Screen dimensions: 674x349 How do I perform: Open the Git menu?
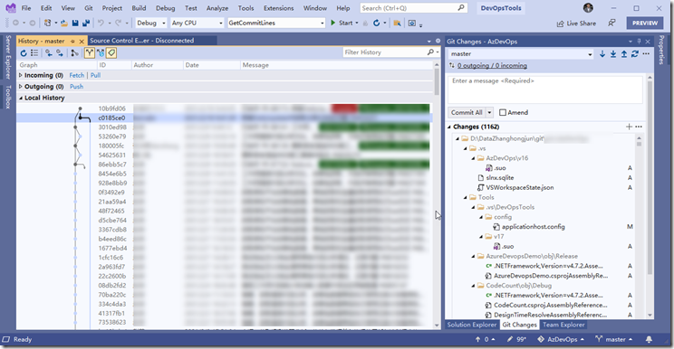pyautogui.click(x=89, y=8)
